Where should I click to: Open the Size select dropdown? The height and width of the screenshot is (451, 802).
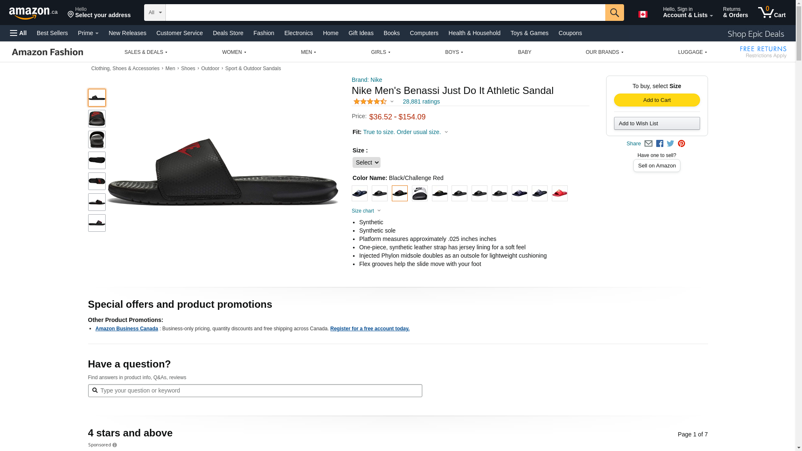click(366, 162)
